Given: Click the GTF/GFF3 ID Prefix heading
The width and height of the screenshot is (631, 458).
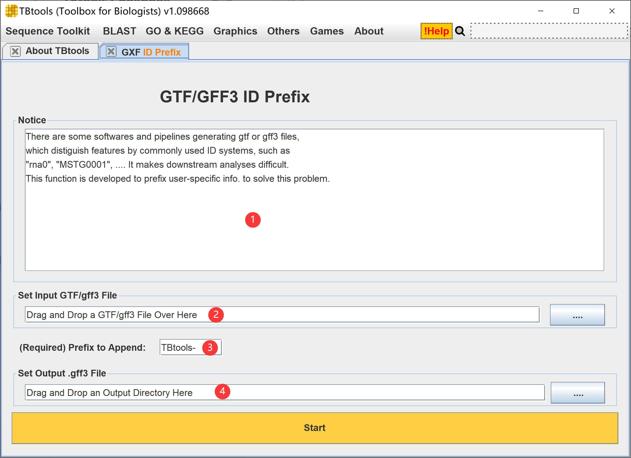Looking at the screenshot, I should point(235,97).
